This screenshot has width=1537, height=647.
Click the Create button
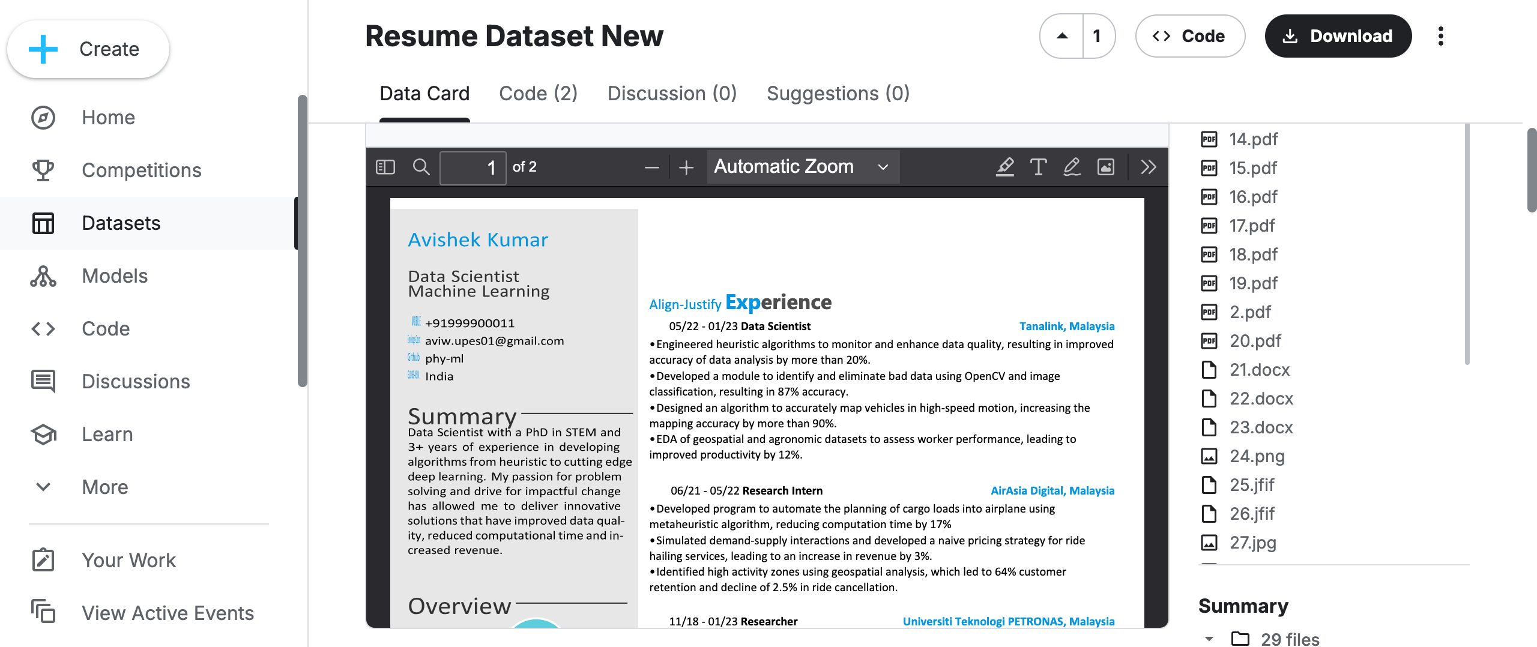(x=88, y=49)
